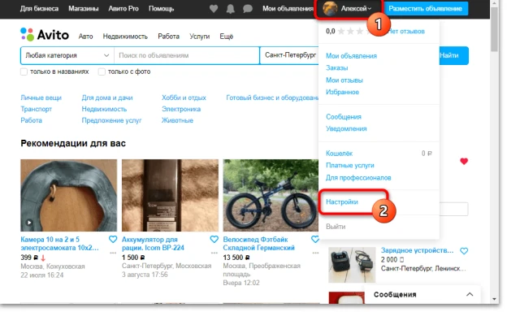Open Работа link under Транспорт

coord(31,120)
